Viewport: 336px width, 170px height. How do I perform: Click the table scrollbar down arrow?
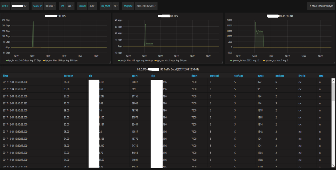333,165
